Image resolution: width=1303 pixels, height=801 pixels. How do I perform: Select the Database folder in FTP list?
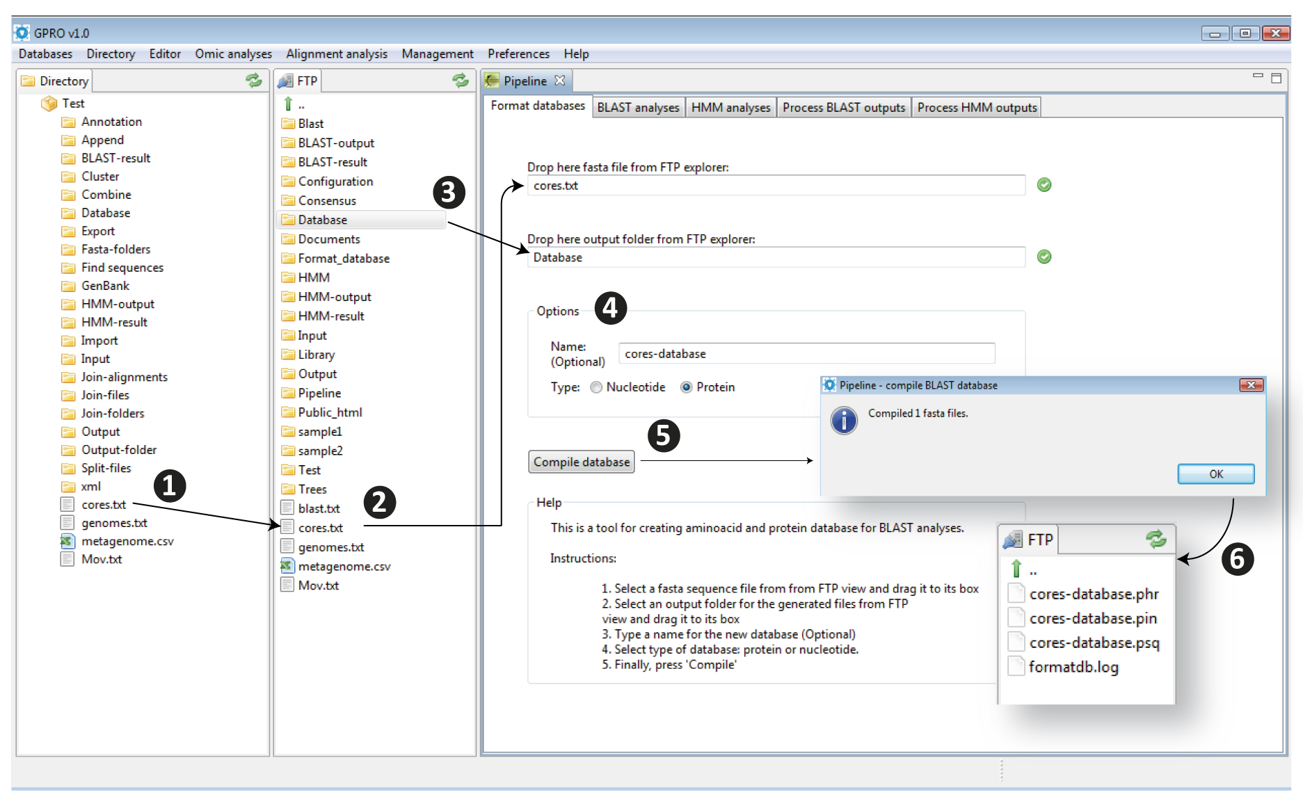pos(323,220)
